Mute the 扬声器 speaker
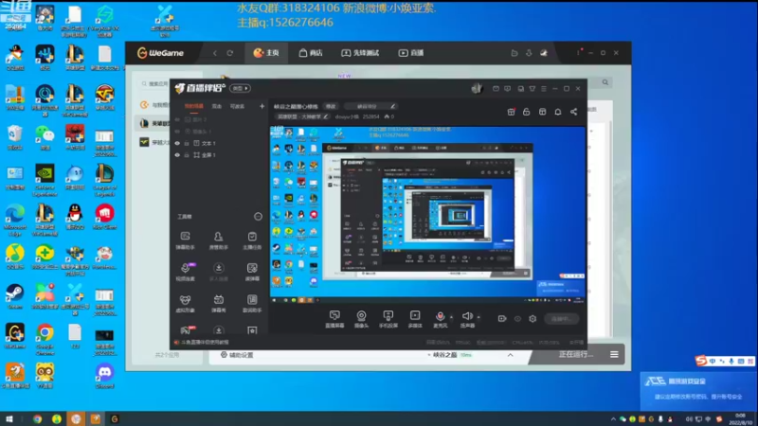 click(467, 319)
